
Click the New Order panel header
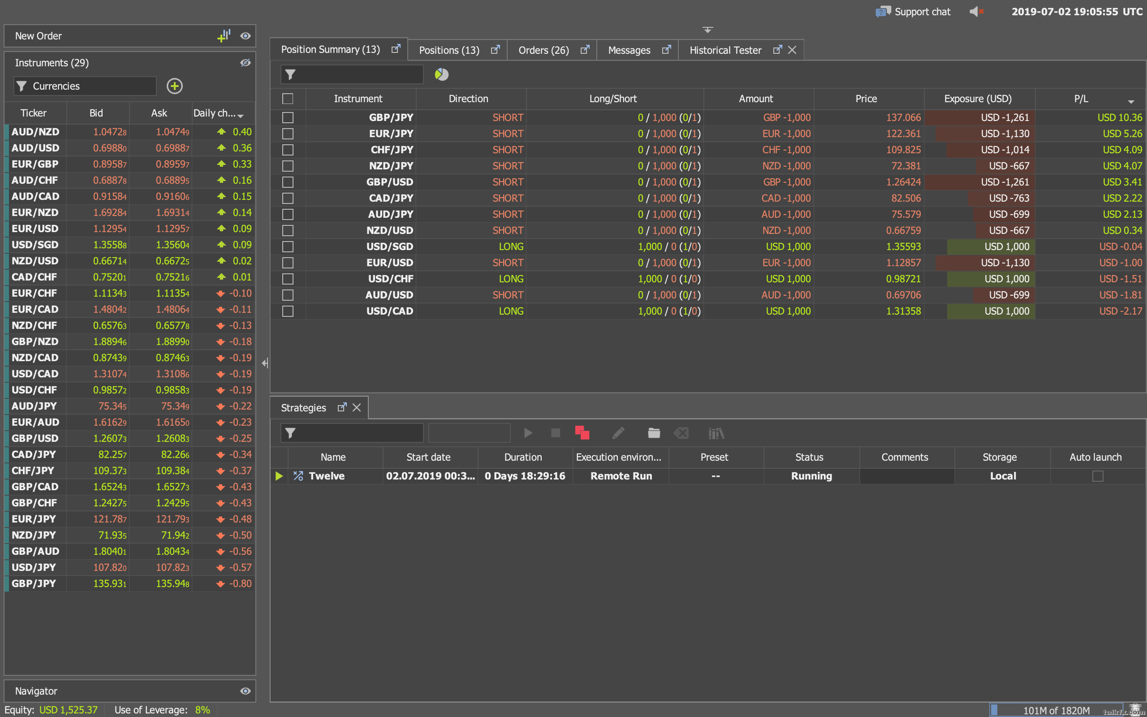[130, 36]
